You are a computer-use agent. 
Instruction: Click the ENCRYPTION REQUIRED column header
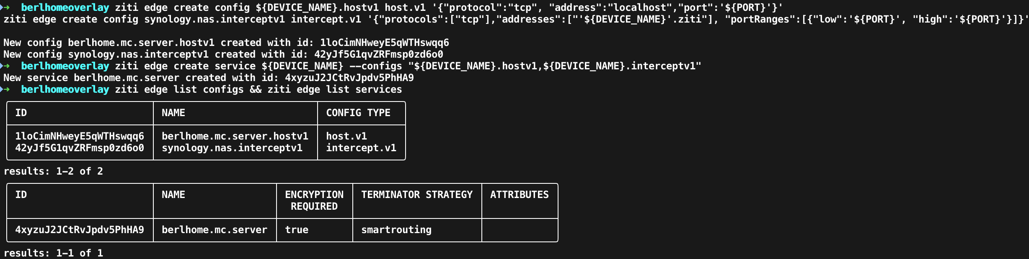pyautogui.click(x=314, y=201)
